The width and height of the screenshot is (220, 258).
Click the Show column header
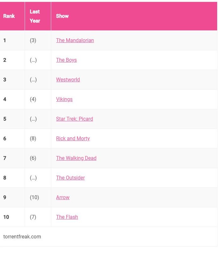[x=62, y=16]
